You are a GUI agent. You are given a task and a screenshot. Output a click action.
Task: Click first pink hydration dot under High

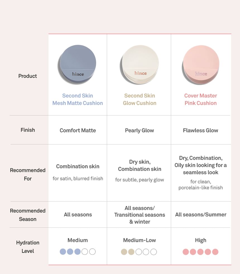coord(186,252)
